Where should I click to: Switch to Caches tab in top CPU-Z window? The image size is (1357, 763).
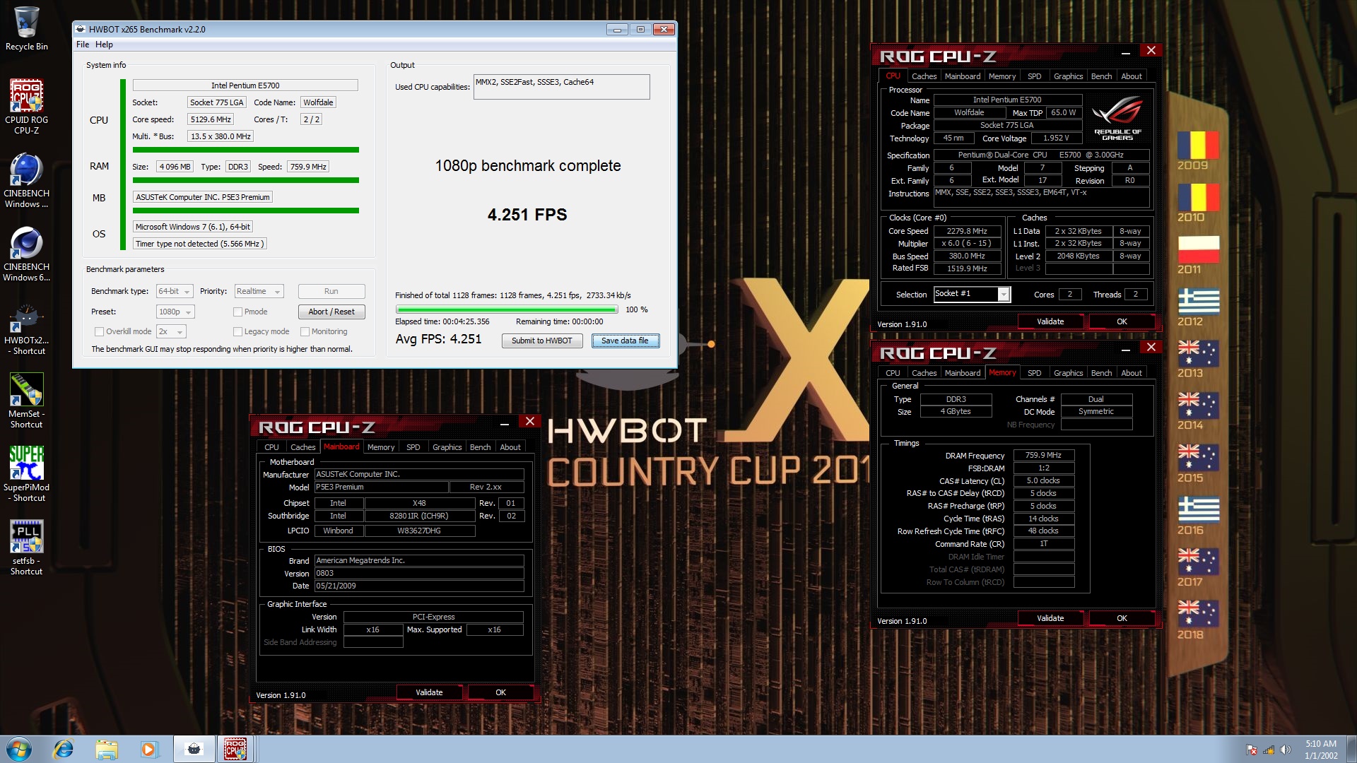(924, 76)
